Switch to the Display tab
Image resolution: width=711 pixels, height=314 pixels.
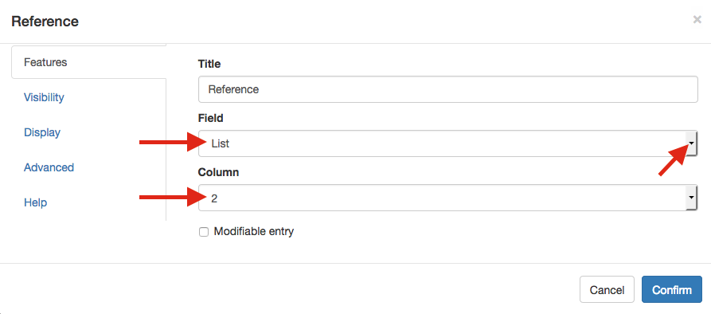42,132
